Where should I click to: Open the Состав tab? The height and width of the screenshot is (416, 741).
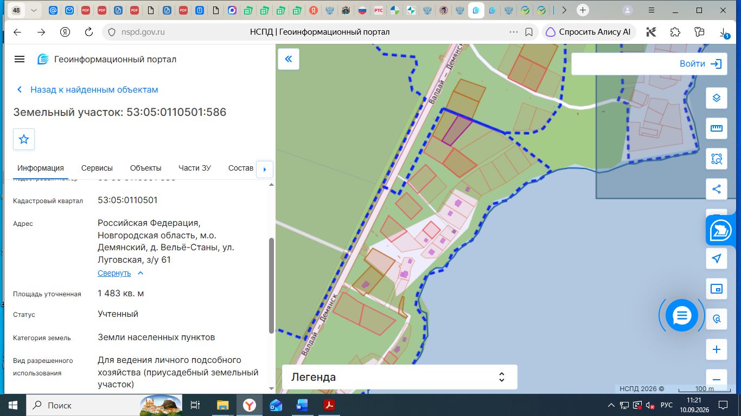point(241,168)
